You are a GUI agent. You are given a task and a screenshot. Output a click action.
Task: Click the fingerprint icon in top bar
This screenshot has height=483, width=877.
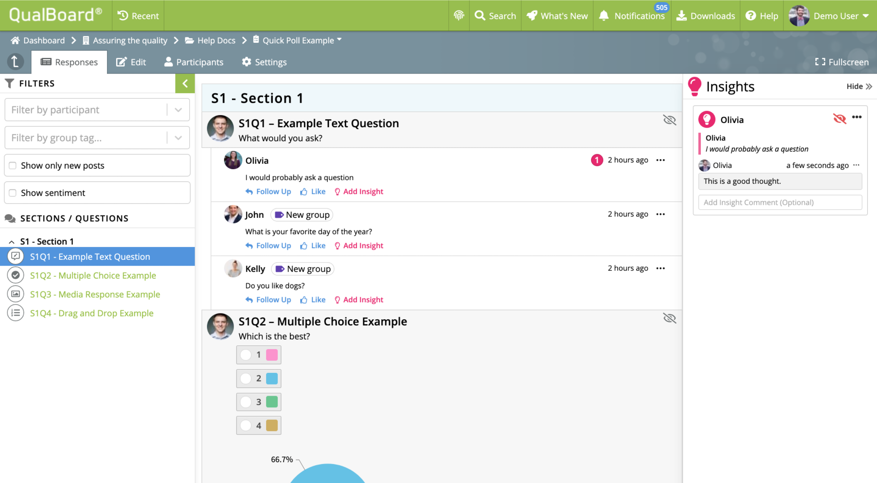point(458,16)
